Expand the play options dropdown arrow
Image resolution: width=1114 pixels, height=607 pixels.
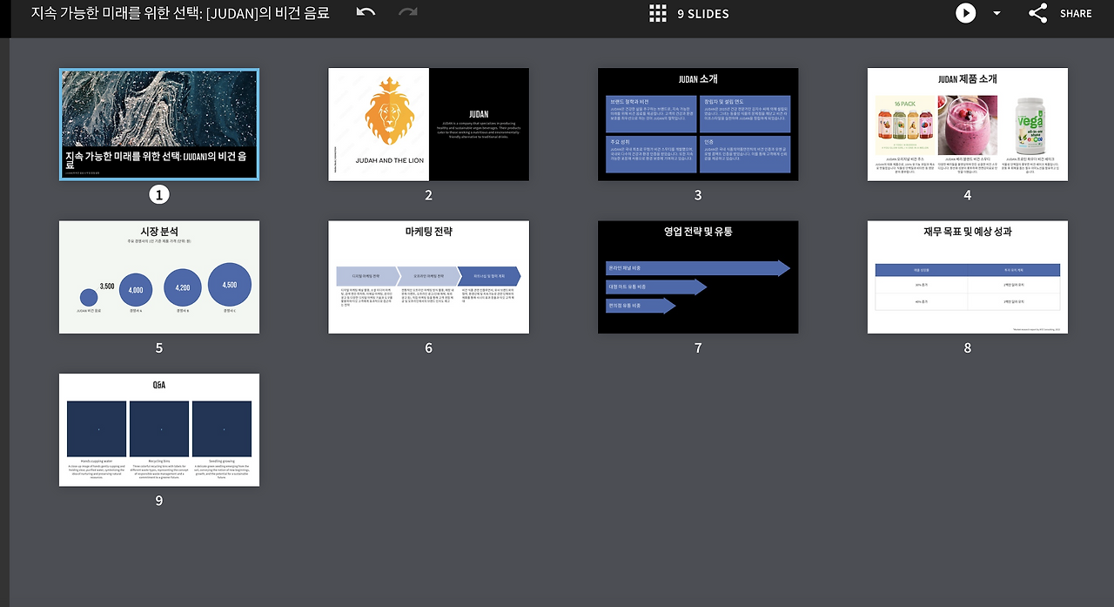(x=997, y=13)
